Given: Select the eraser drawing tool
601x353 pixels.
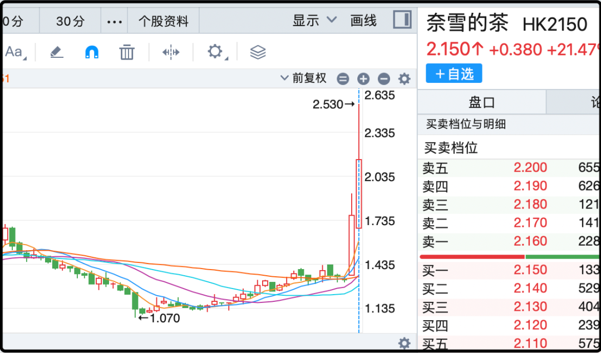Looking at the screenshot, I should click(57, 52).
